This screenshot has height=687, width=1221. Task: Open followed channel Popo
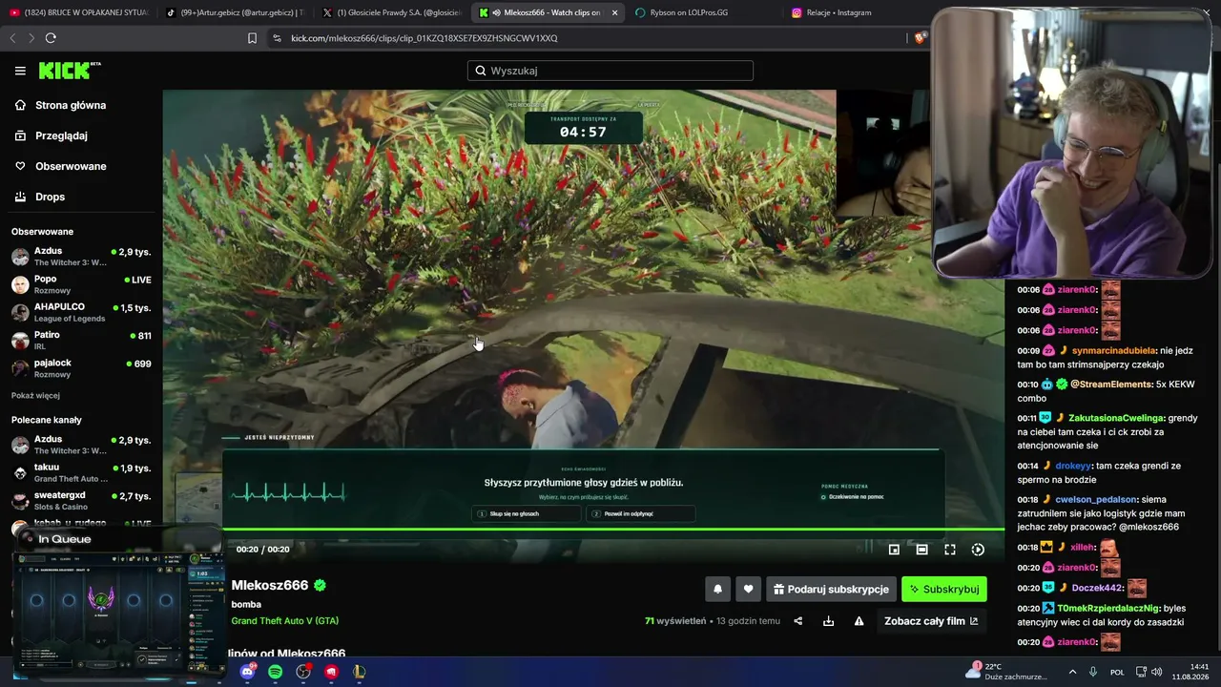81,284
